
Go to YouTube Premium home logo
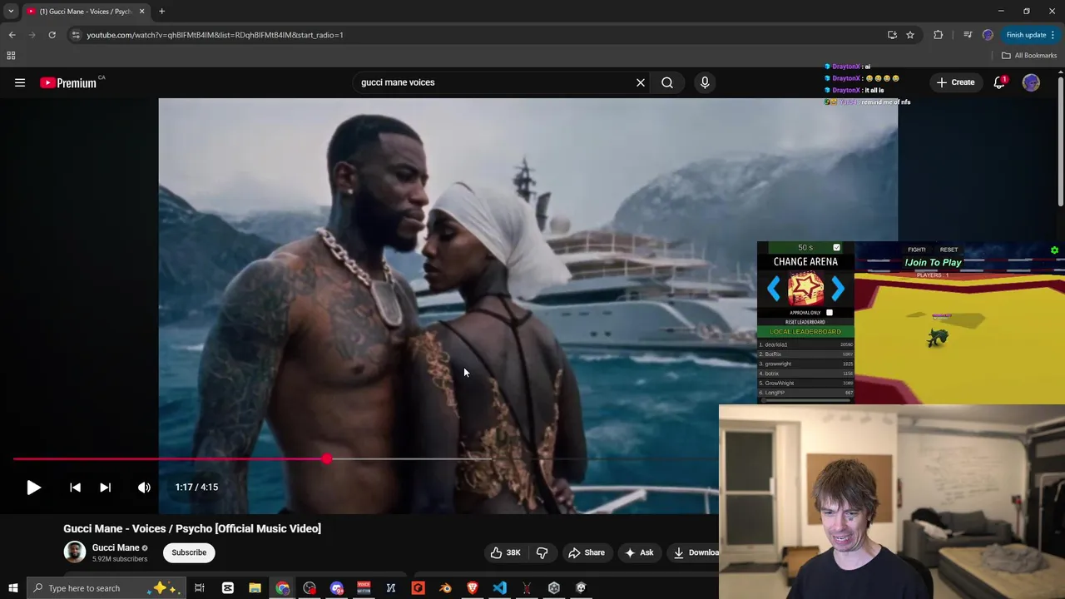[x=68, y=82]
